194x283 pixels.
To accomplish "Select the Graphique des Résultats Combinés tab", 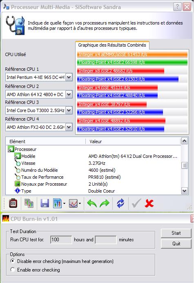I will [112, 45].
